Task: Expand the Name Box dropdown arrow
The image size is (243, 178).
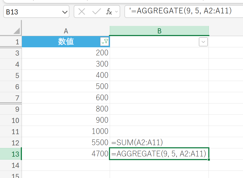Action: (x=65, y=12)
